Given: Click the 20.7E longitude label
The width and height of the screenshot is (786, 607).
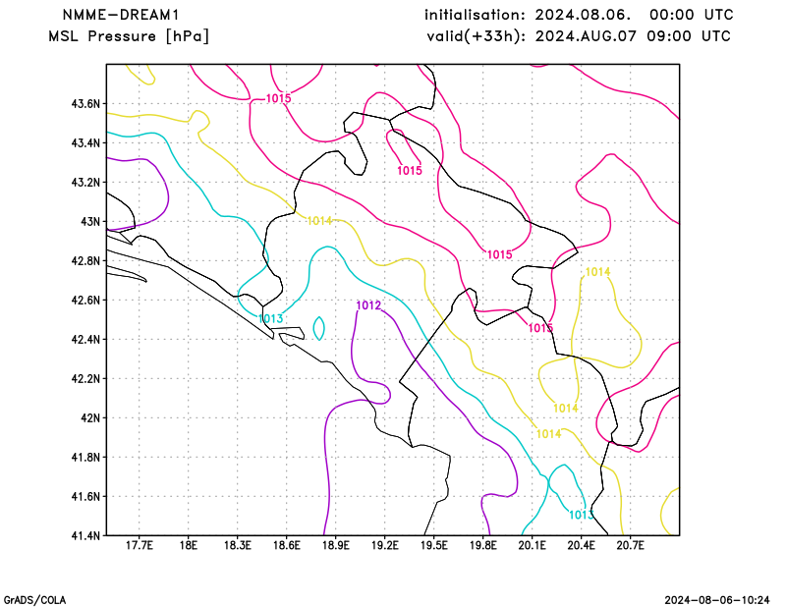Looking at the screenshot, I should coord(631,545).
